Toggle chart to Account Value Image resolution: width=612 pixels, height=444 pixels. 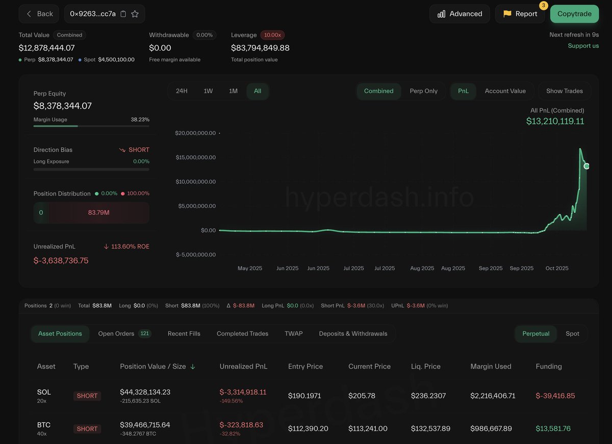point(505,91)
